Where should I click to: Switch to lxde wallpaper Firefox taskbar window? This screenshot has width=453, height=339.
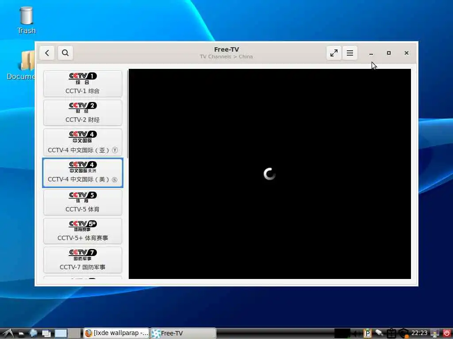point(117,333)
